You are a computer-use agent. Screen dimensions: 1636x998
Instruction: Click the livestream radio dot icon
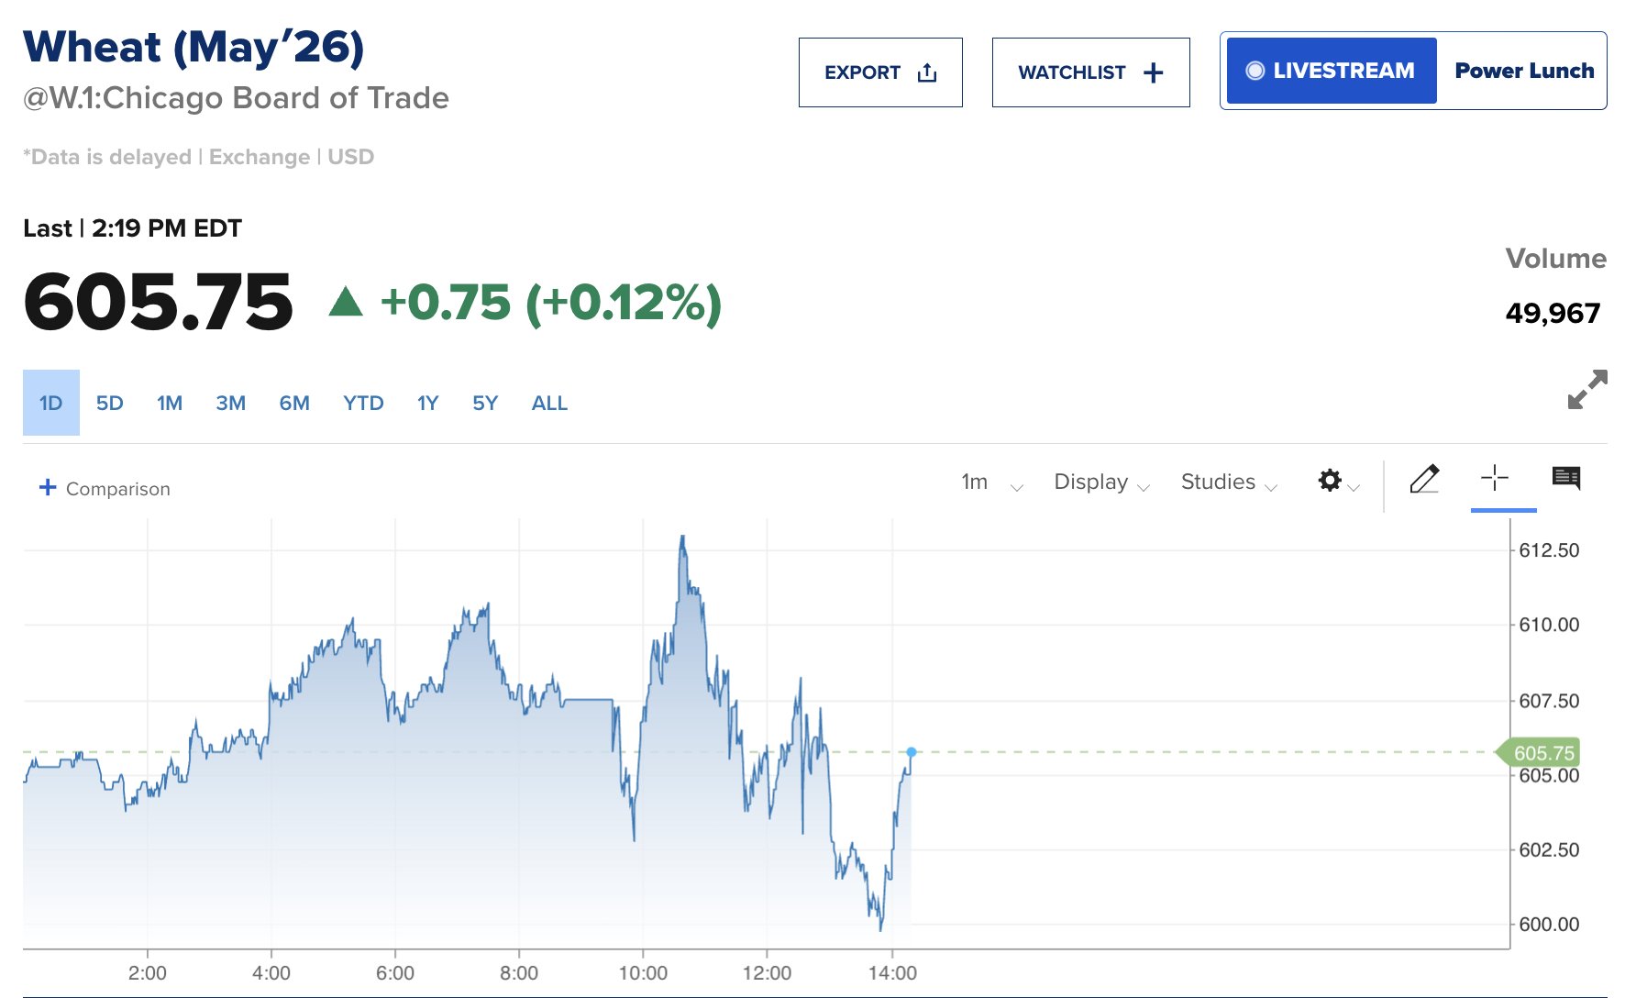(1255, 71)
